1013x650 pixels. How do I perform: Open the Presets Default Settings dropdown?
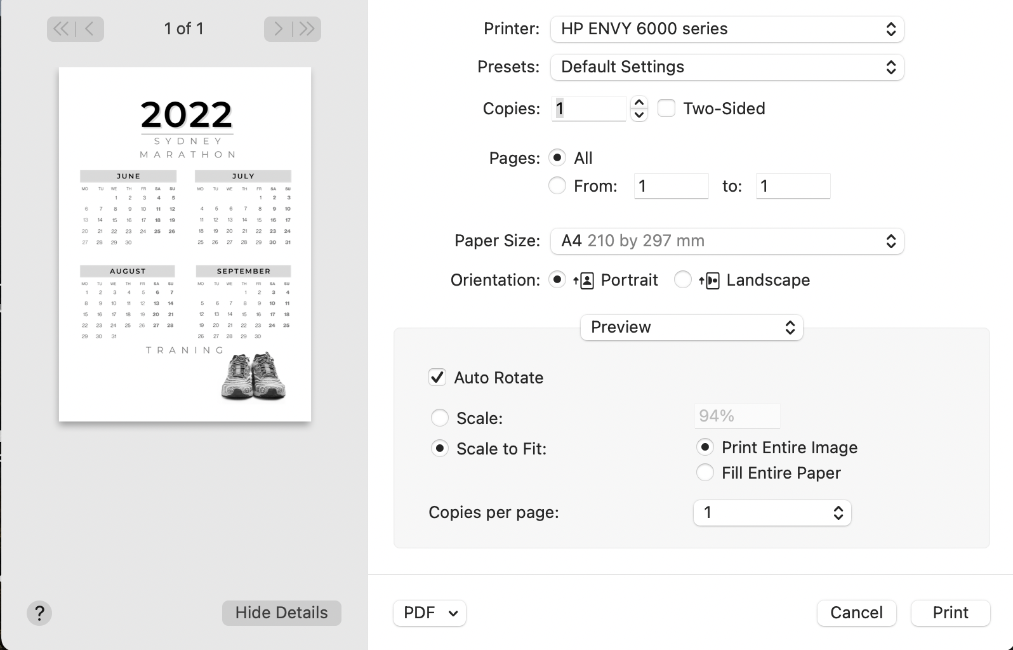pyautogui.click(x=727, y=67)
